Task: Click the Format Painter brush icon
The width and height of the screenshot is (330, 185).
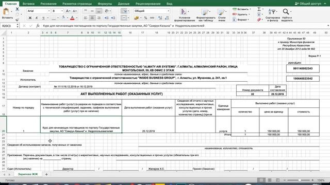Action: coord(17,20)
